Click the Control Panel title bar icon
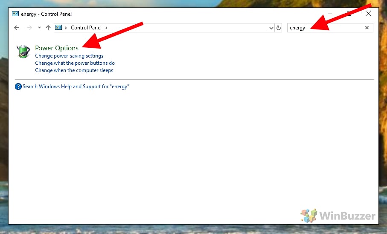 [15, 14]
